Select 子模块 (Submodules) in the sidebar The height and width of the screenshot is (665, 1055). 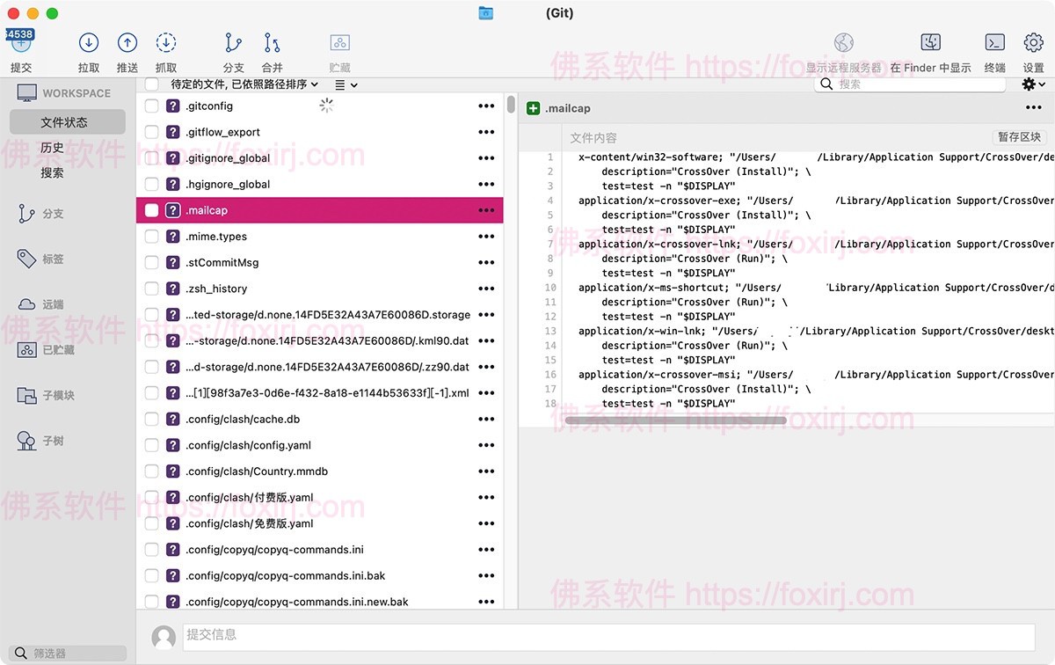(53, 395)
